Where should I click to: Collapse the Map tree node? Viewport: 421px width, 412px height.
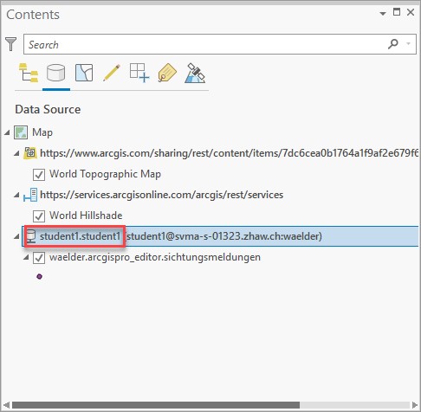coord(7,132)
